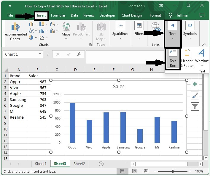Image resolution: width=210 pixels, height=176 pixels.
Task: Switch to the Sheet2 tab
Action: pos(79,164)
